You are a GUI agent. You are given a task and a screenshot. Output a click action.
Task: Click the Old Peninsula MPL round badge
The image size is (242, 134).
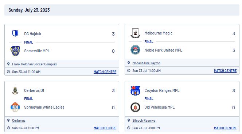[135, 107]
